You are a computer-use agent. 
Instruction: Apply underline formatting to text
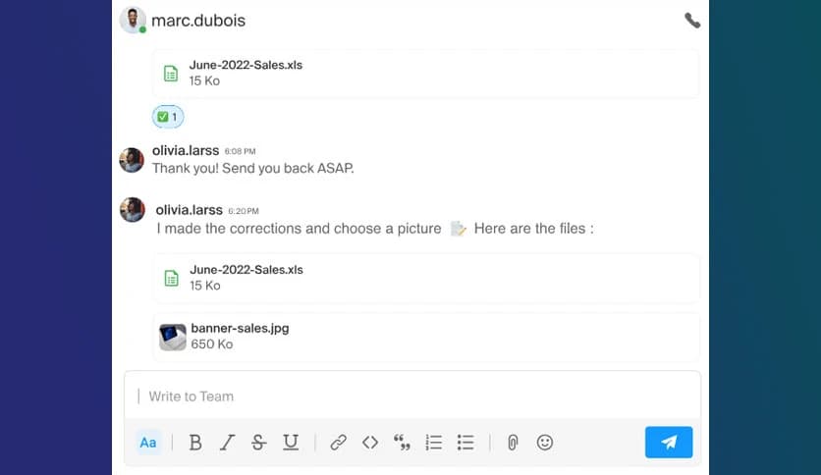291,443
